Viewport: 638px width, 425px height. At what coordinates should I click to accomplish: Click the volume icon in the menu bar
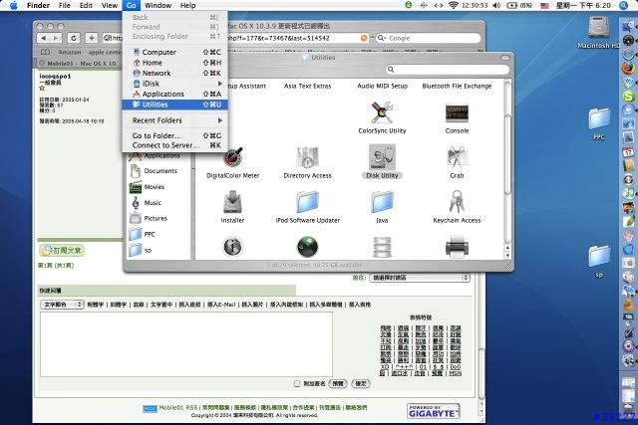coord(496,5)
